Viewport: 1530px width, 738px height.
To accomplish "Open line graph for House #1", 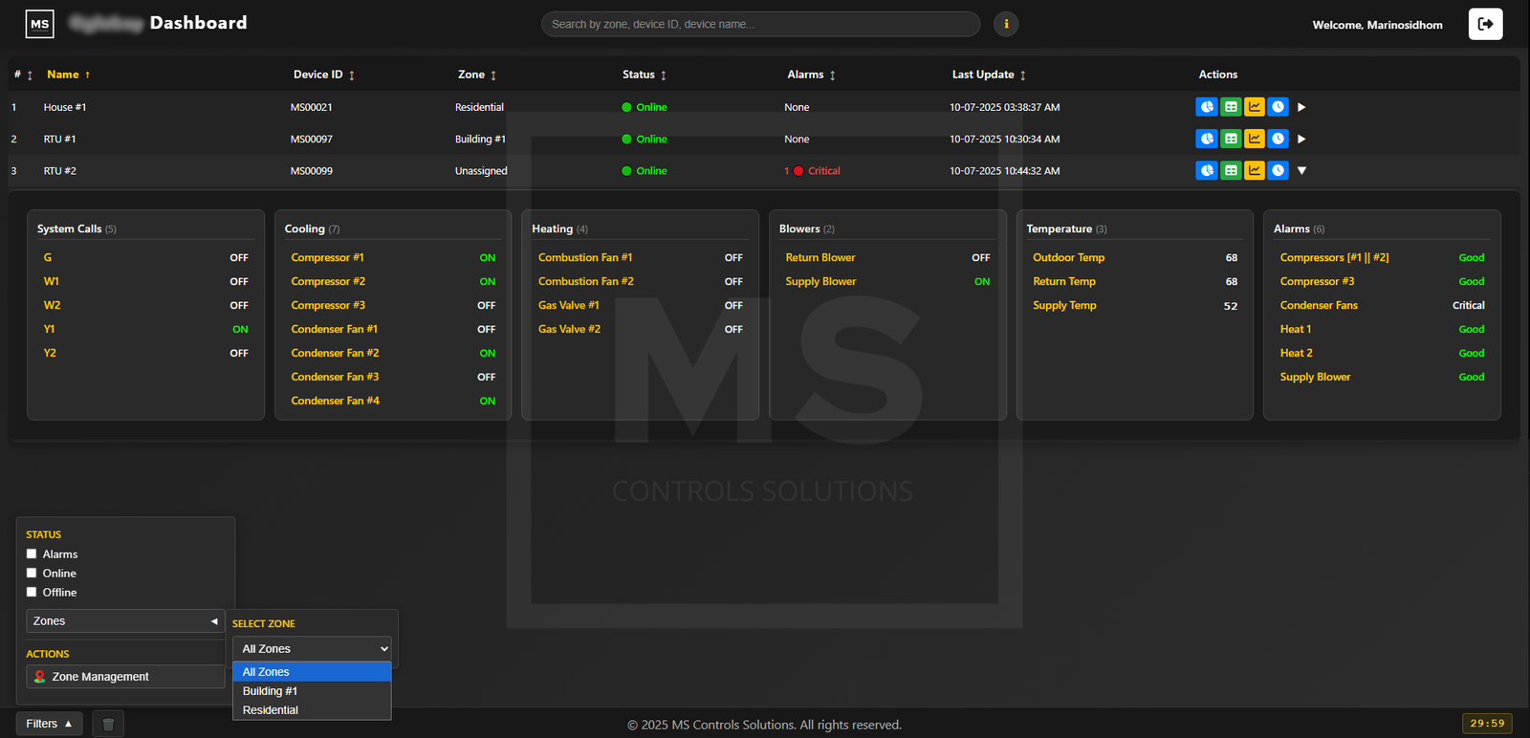I will (x=1255, y=107).
